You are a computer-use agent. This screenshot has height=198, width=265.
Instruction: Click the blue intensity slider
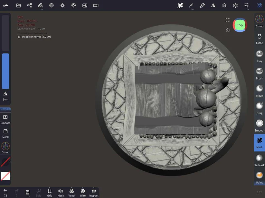[x=5, y=71]
